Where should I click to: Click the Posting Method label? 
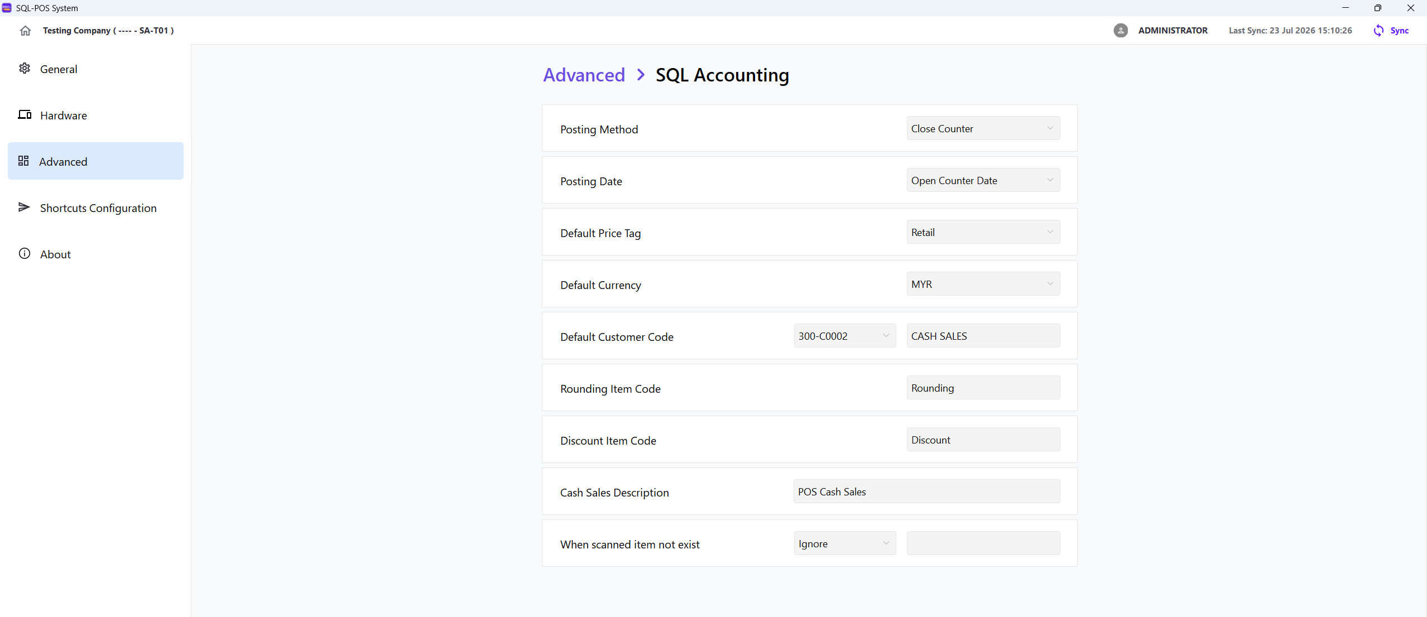pyautogui.click(x=599, y=129)
